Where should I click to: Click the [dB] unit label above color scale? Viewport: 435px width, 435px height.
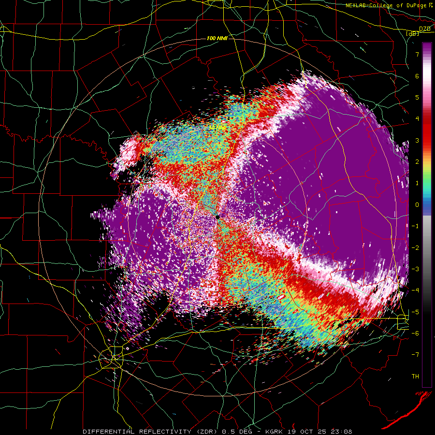pos(413,33)
